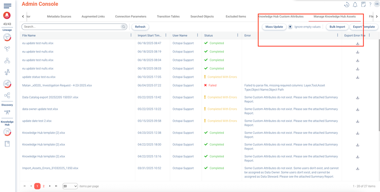Image resolution: width=380 pixels, height=192 pixels.
Task: Click the Refresh button
Action: pyautogui.click(x=140, y=27)
